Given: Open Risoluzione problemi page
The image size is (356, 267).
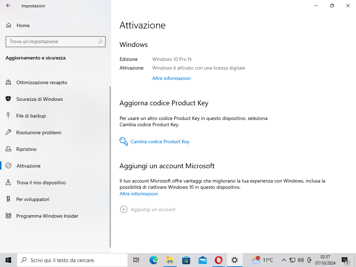Looking at the screenshot, I should (39, 132).
